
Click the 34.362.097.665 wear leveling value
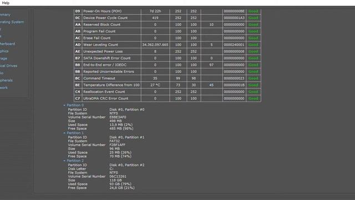[x=155, y=44]
